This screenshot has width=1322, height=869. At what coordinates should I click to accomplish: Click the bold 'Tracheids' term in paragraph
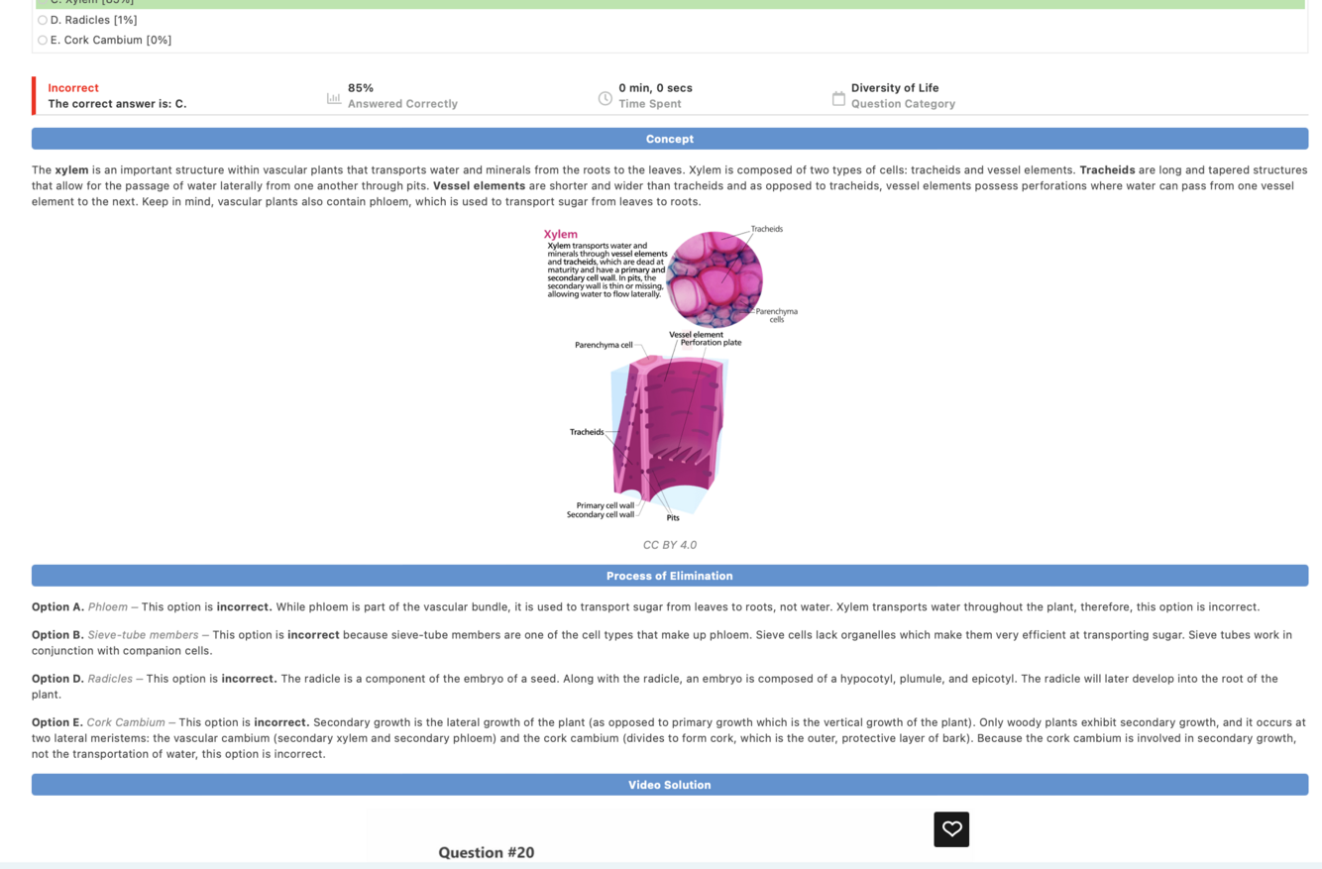pos(1107,170)
